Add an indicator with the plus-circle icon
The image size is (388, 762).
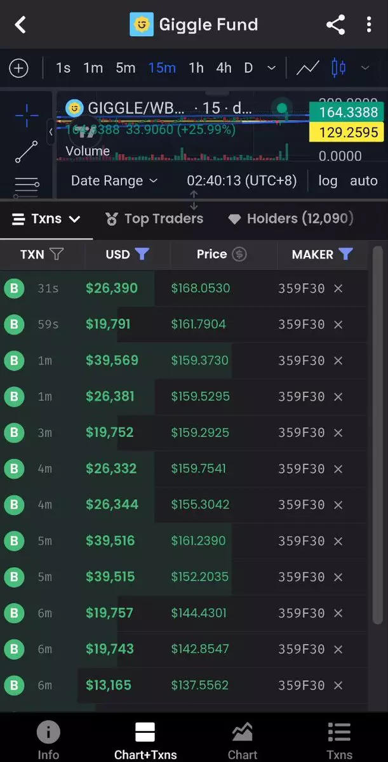(x=18, y=68)
